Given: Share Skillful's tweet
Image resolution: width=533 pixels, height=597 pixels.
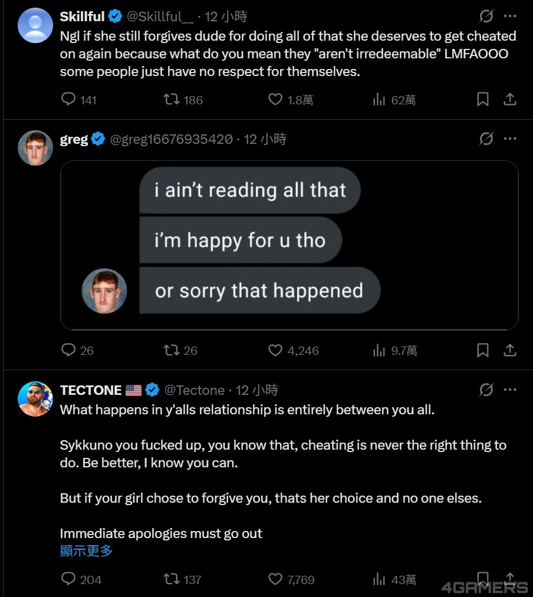Looking at the screenshot, I should tap(510, 100).
